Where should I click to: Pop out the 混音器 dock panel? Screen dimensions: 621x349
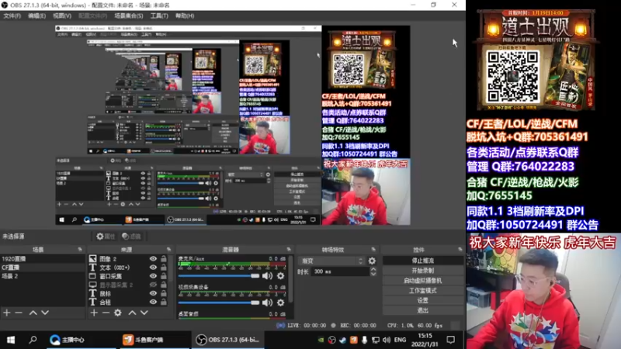point(289,250)
